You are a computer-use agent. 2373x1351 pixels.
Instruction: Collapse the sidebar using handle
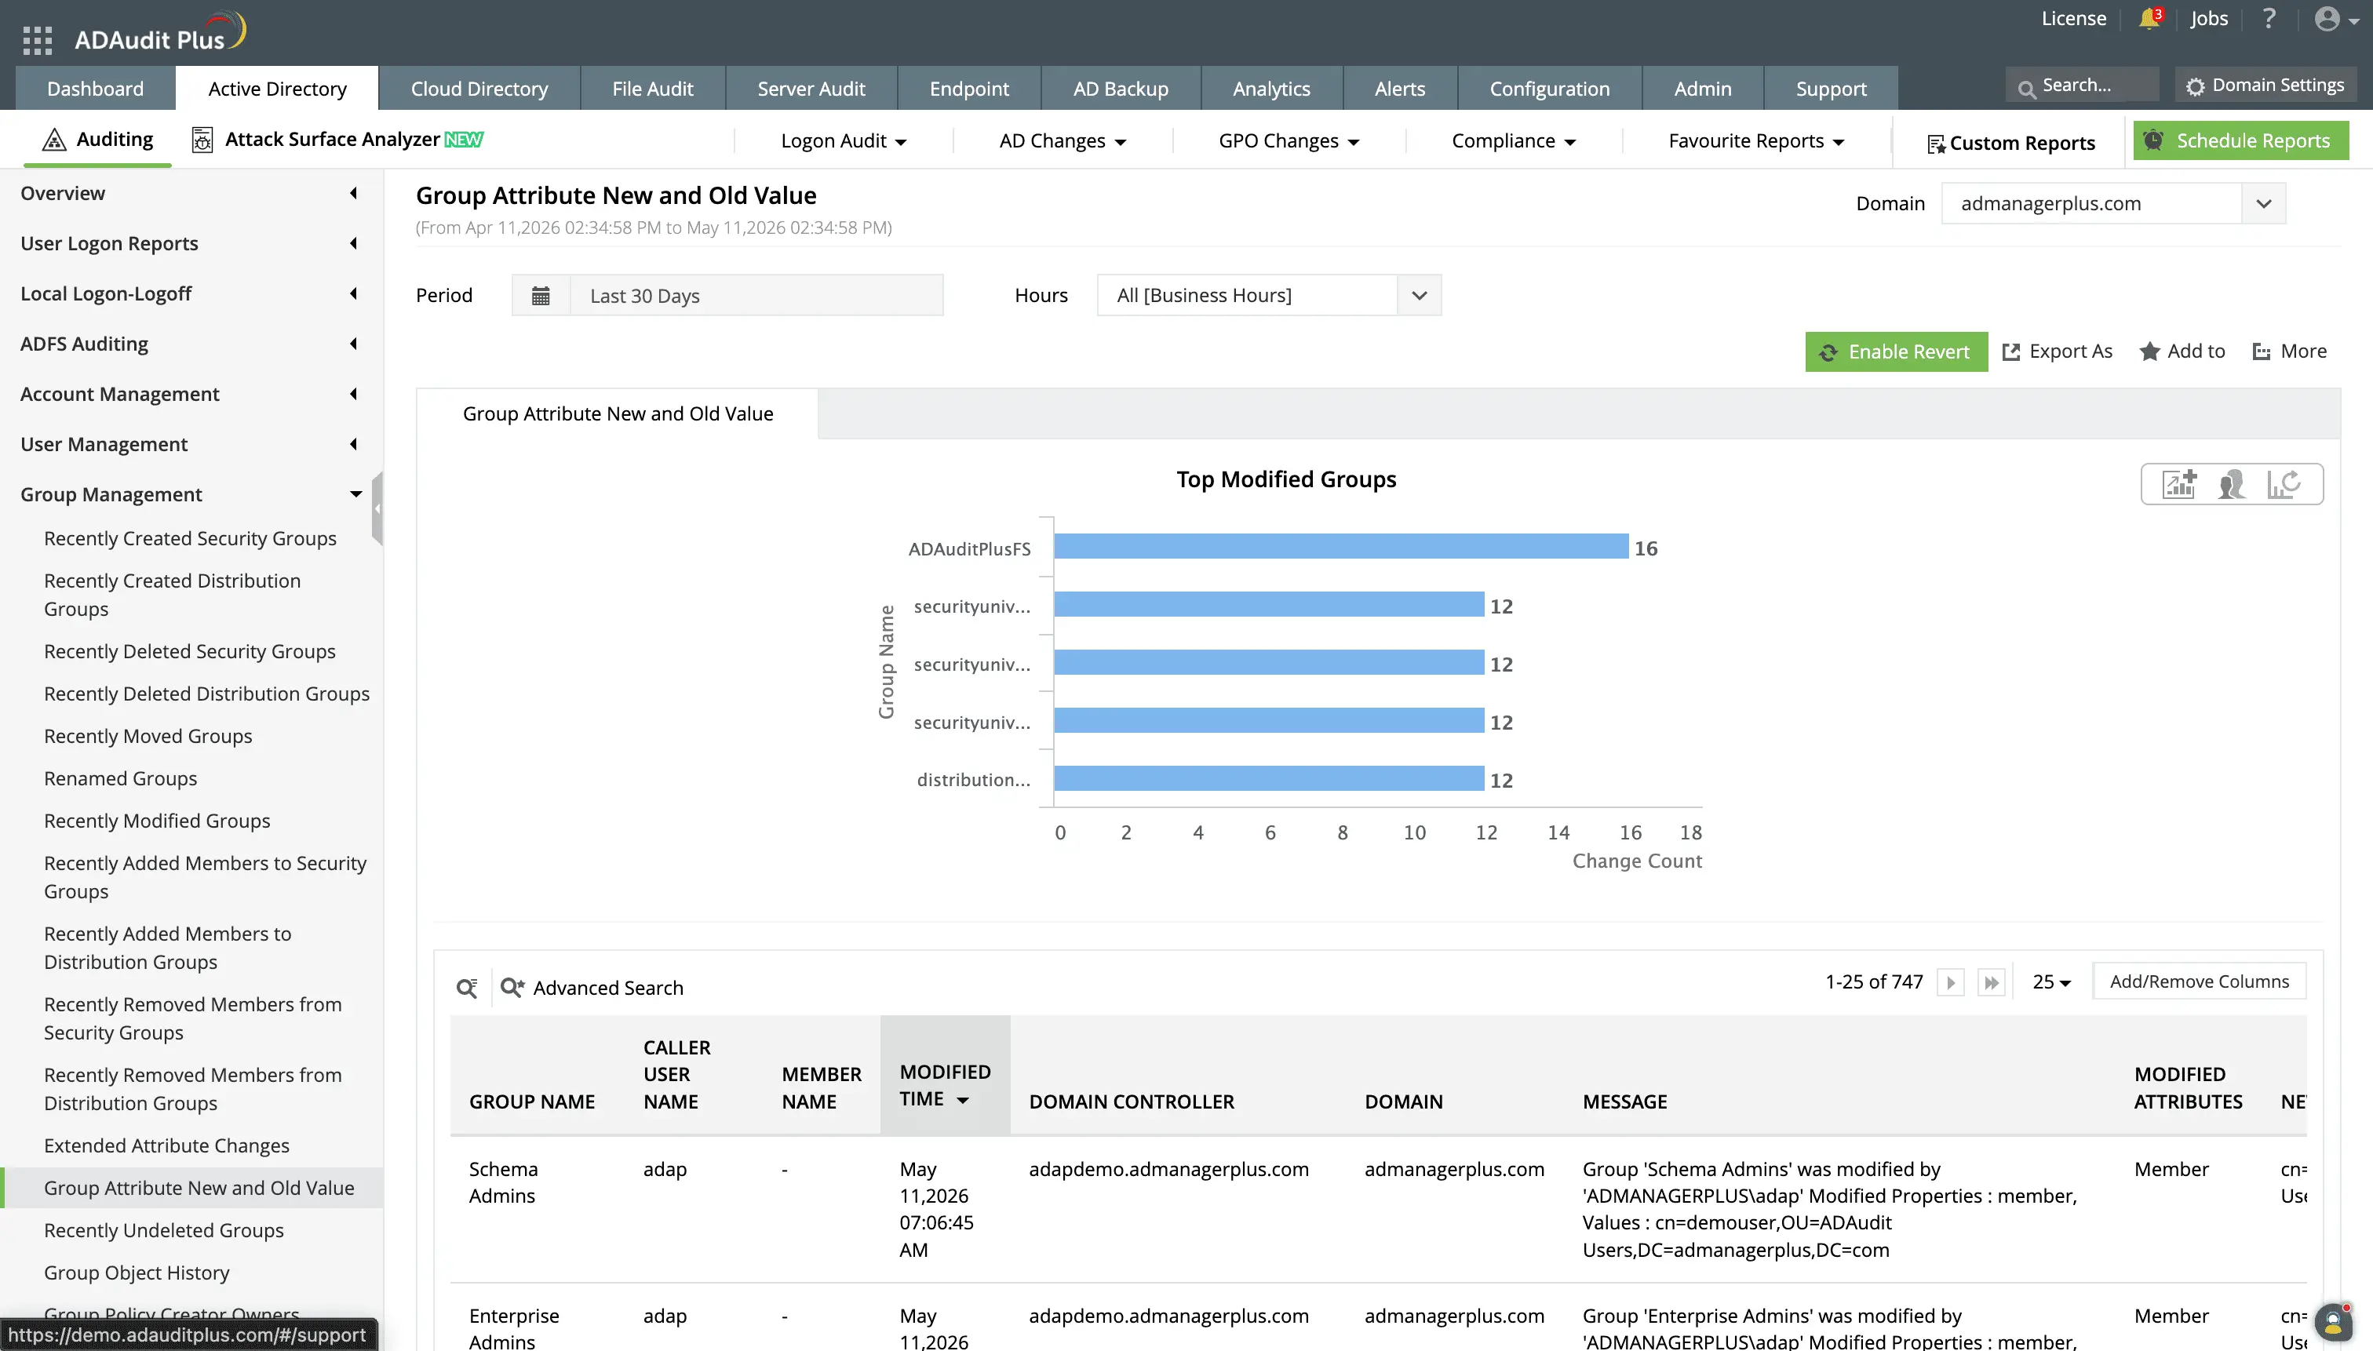click(377, 508)
